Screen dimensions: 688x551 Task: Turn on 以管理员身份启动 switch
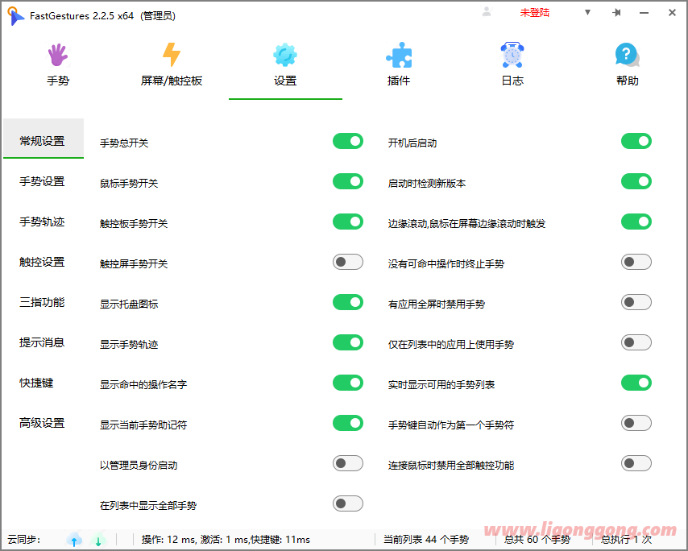point(348,464)
